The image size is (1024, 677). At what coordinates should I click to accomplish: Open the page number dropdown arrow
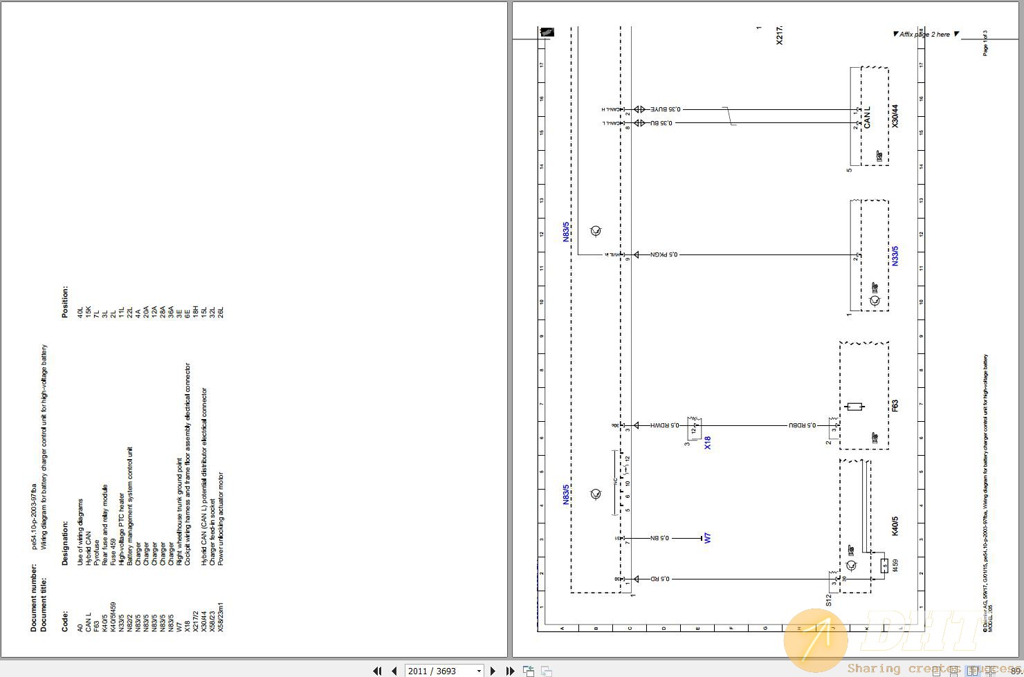[479, 671]
